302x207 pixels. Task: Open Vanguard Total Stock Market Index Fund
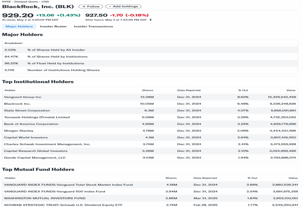tap(68, 185)
